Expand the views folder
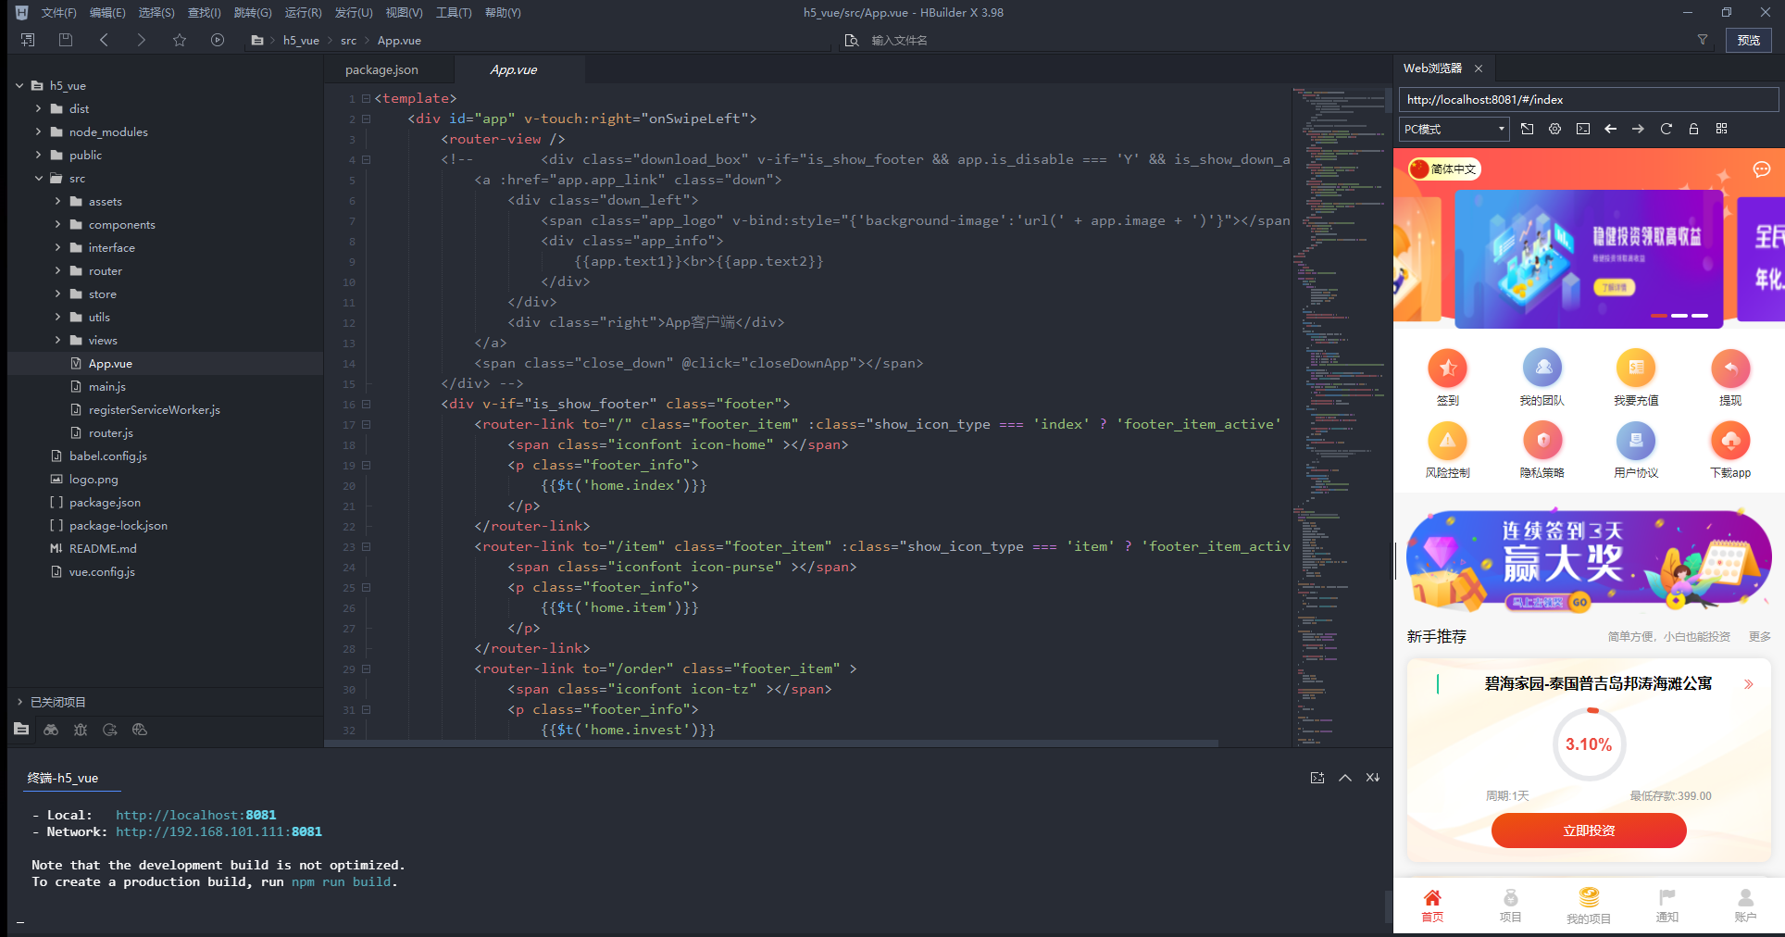Screen dimensions: 1785x937 coord(58,340)
